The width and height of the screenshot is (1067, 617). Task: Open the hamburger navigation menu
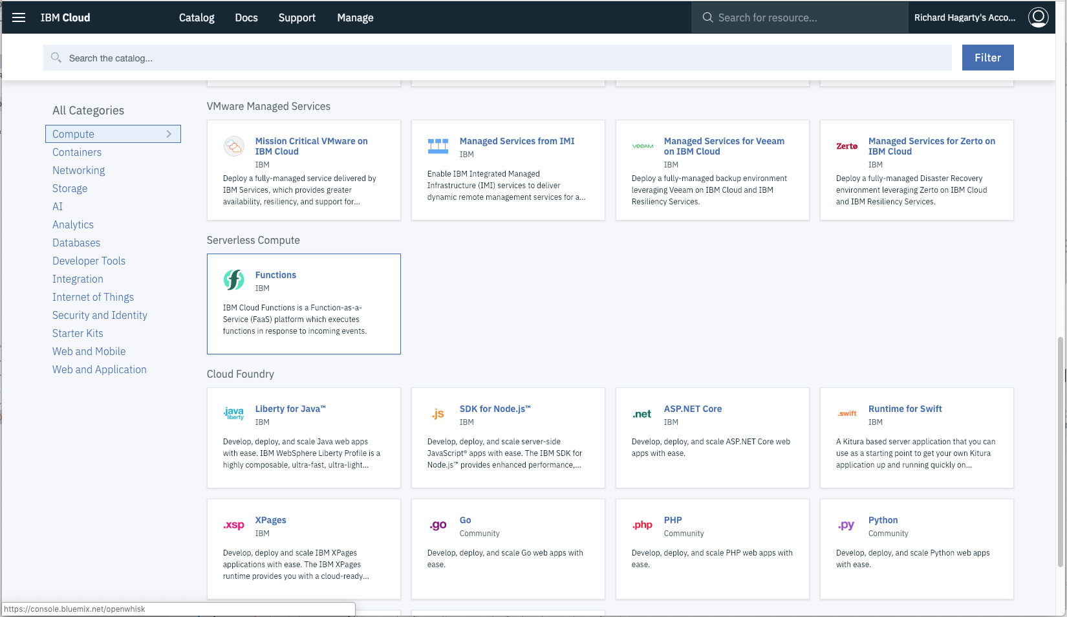(19, 17)
